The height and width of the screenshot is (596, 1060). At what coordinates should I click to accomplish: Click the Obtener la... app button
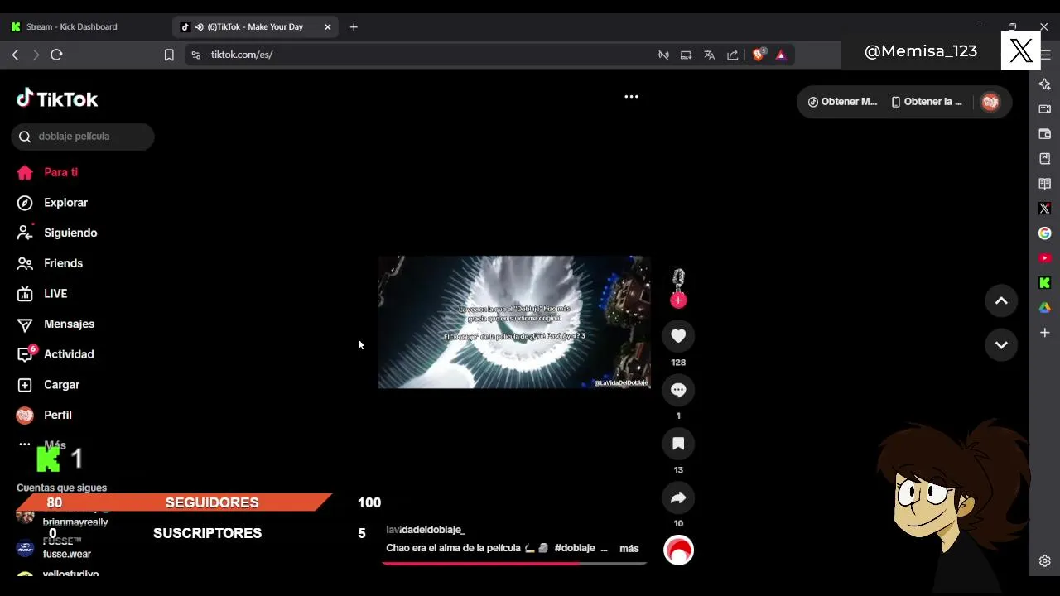[927, 102]
